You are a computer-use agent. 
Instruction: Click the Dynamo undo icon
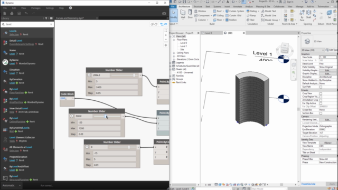26,13
